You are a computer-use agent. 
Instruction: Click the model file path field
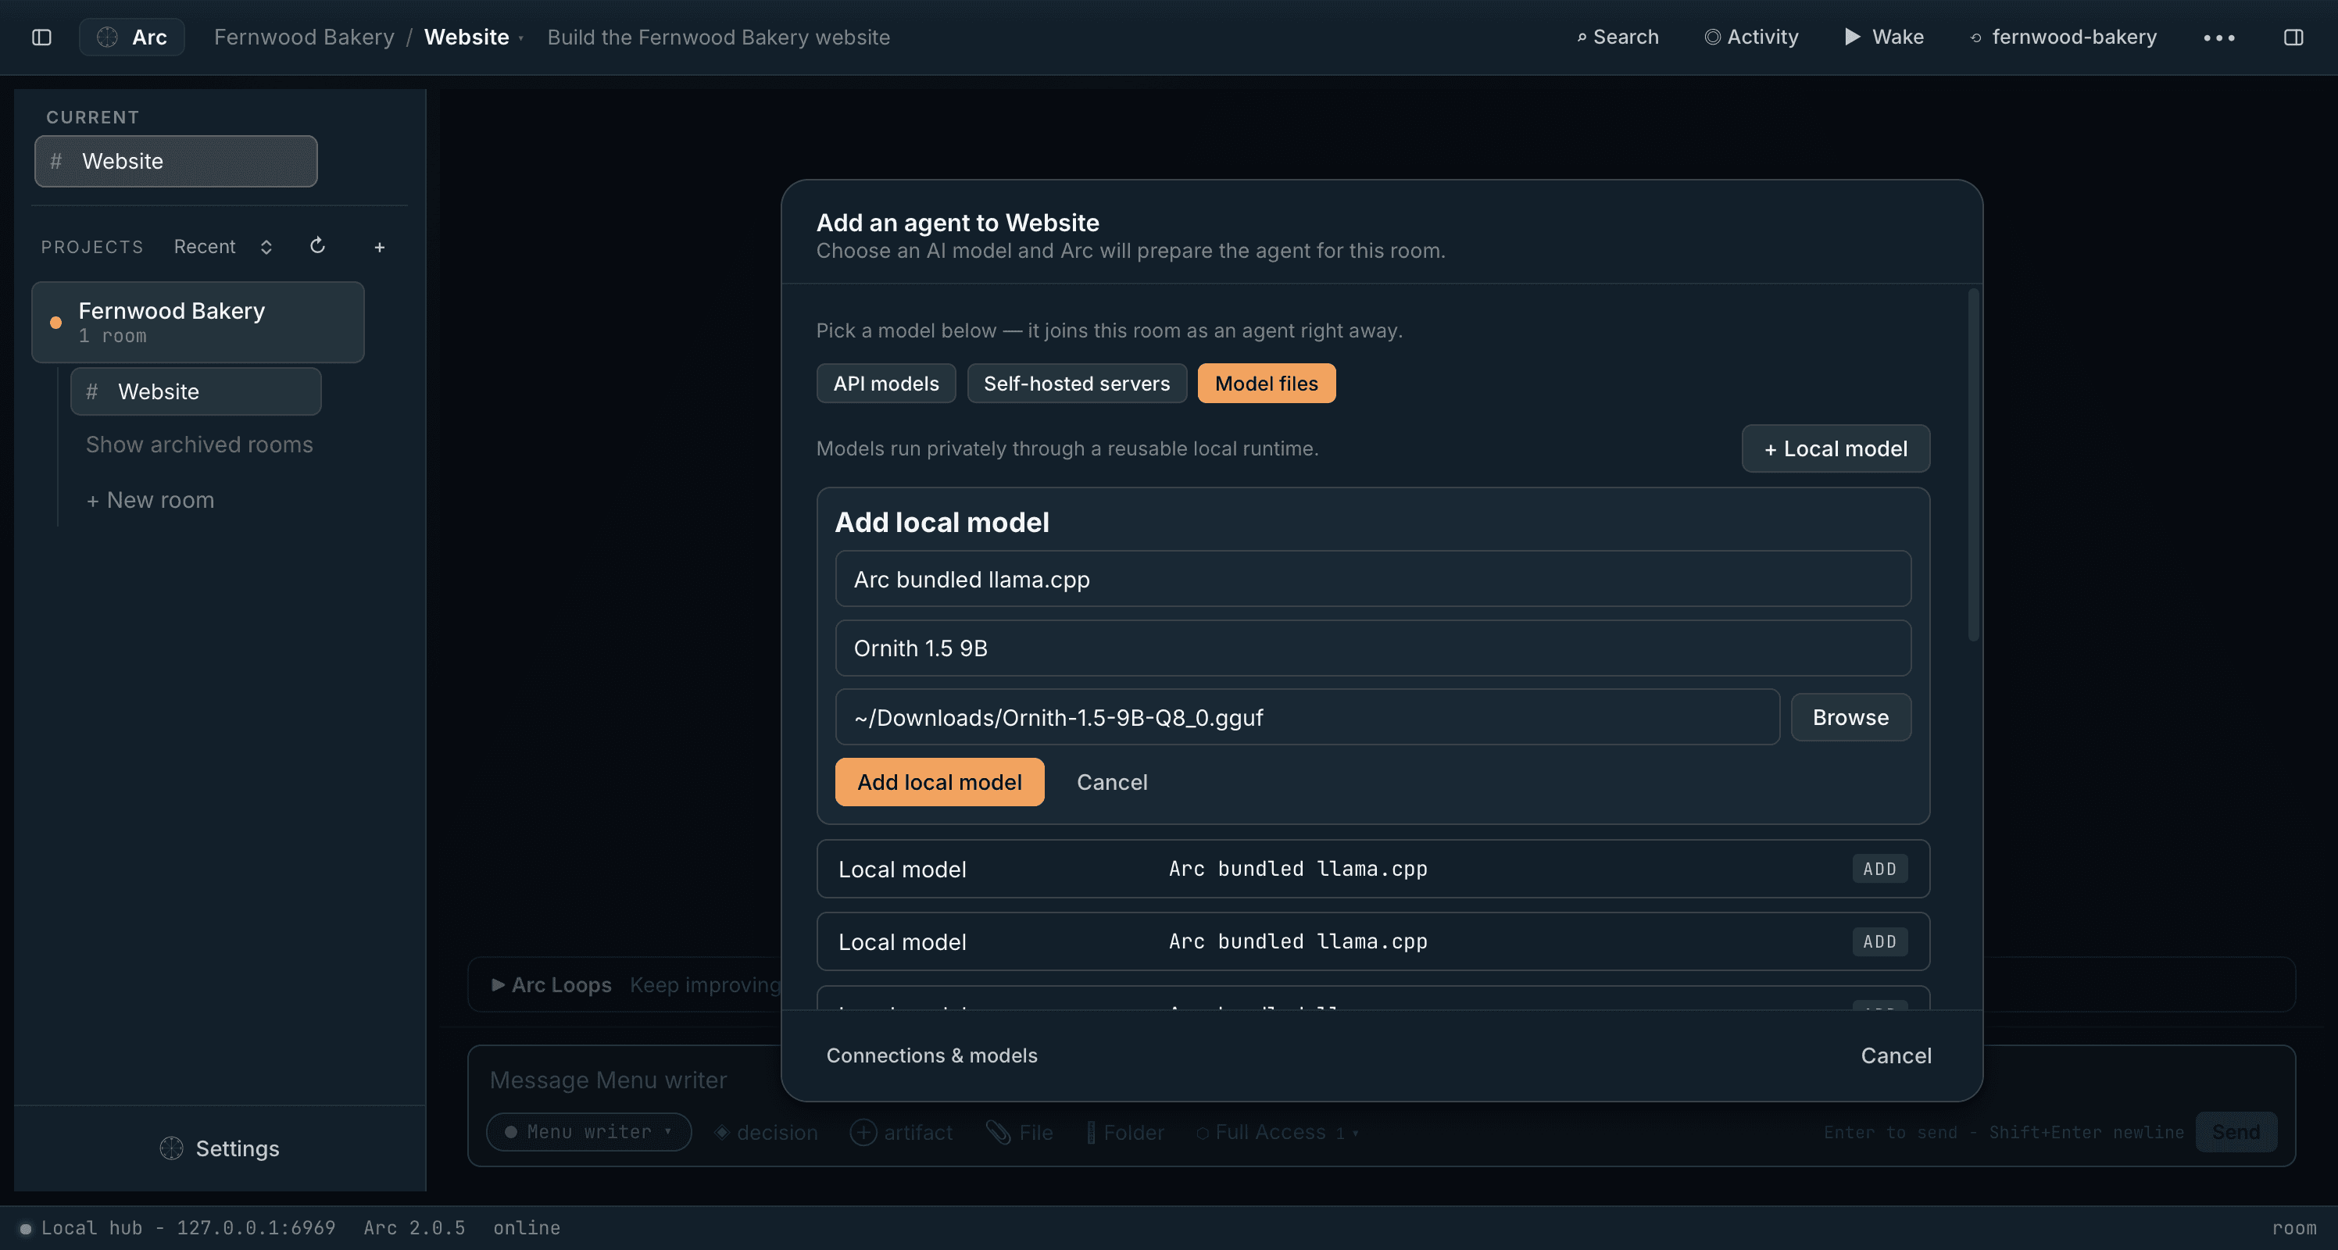pyautogui.click(x=1307, y=717)
